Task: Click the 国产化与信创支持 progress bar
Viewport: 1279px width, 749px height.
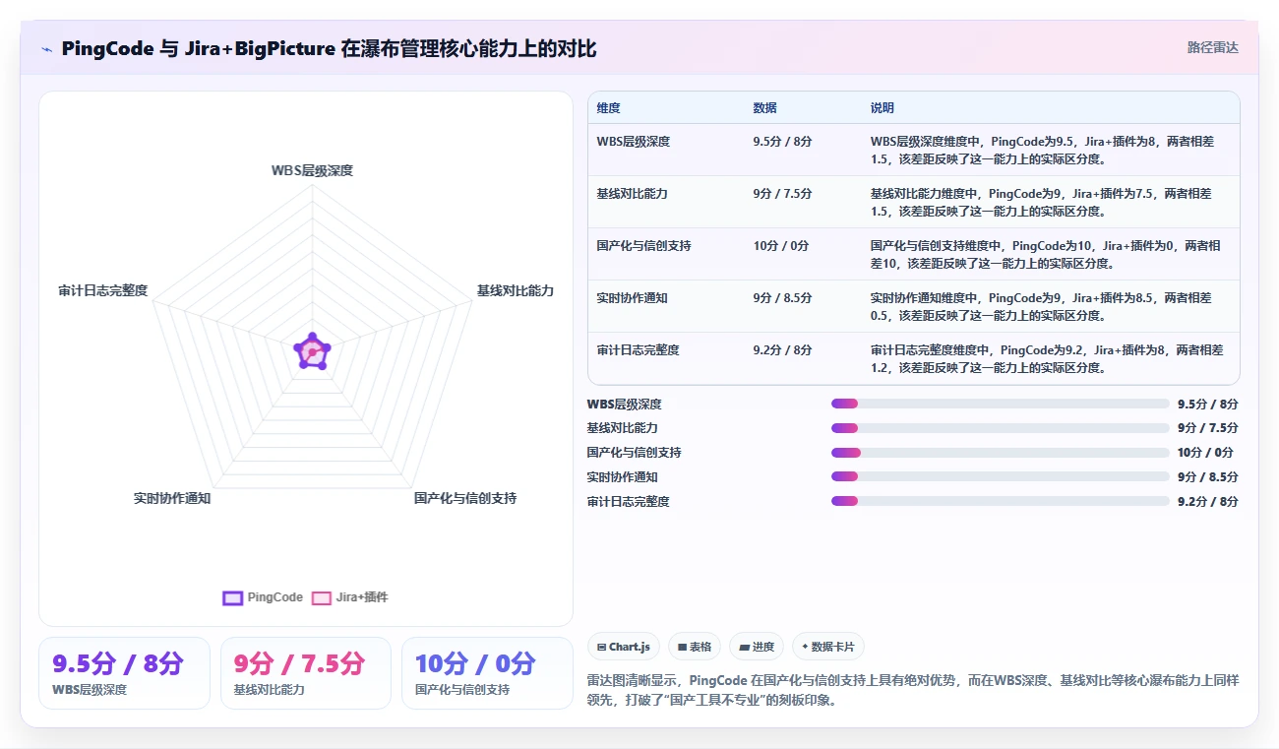Action: [1001, 453]
